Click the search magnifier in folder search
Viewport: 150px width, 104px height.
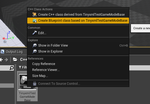[x=12, y=68]
